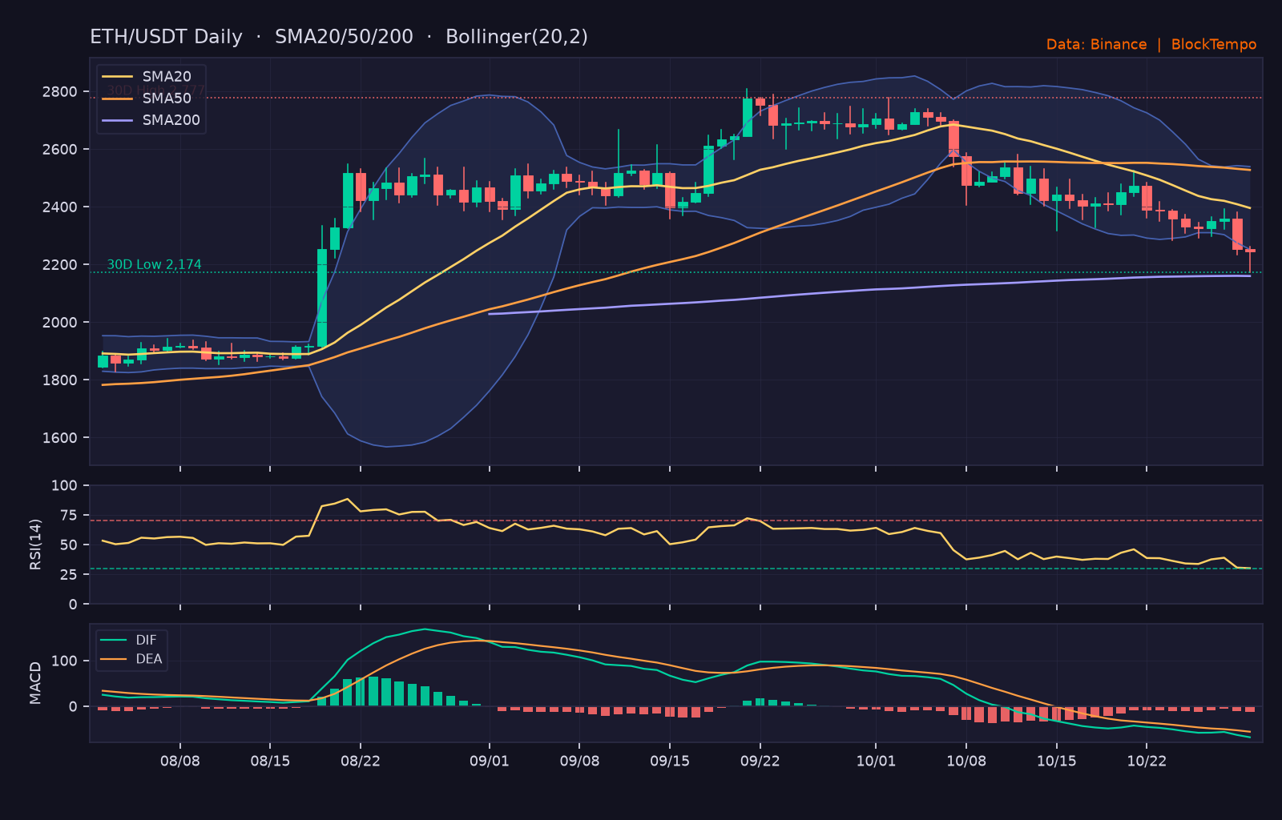Select the SMA200 legend entry
This screenshot has height=820, width=1282.
152,120
